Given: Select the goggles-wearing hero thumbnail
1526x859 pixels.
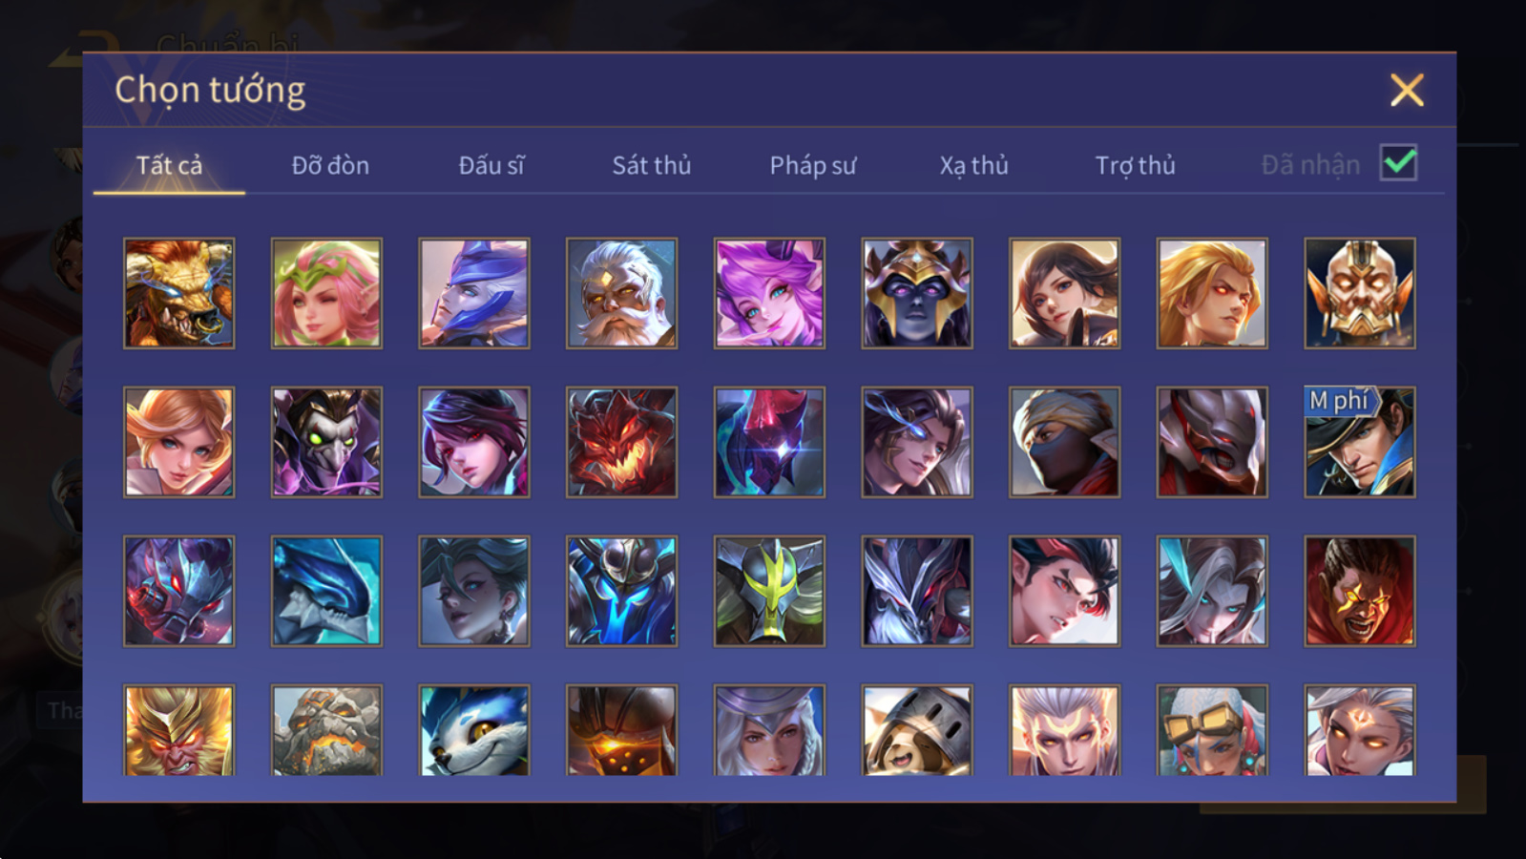Looking at the screenshot, I should click(x=1212, y=730).
